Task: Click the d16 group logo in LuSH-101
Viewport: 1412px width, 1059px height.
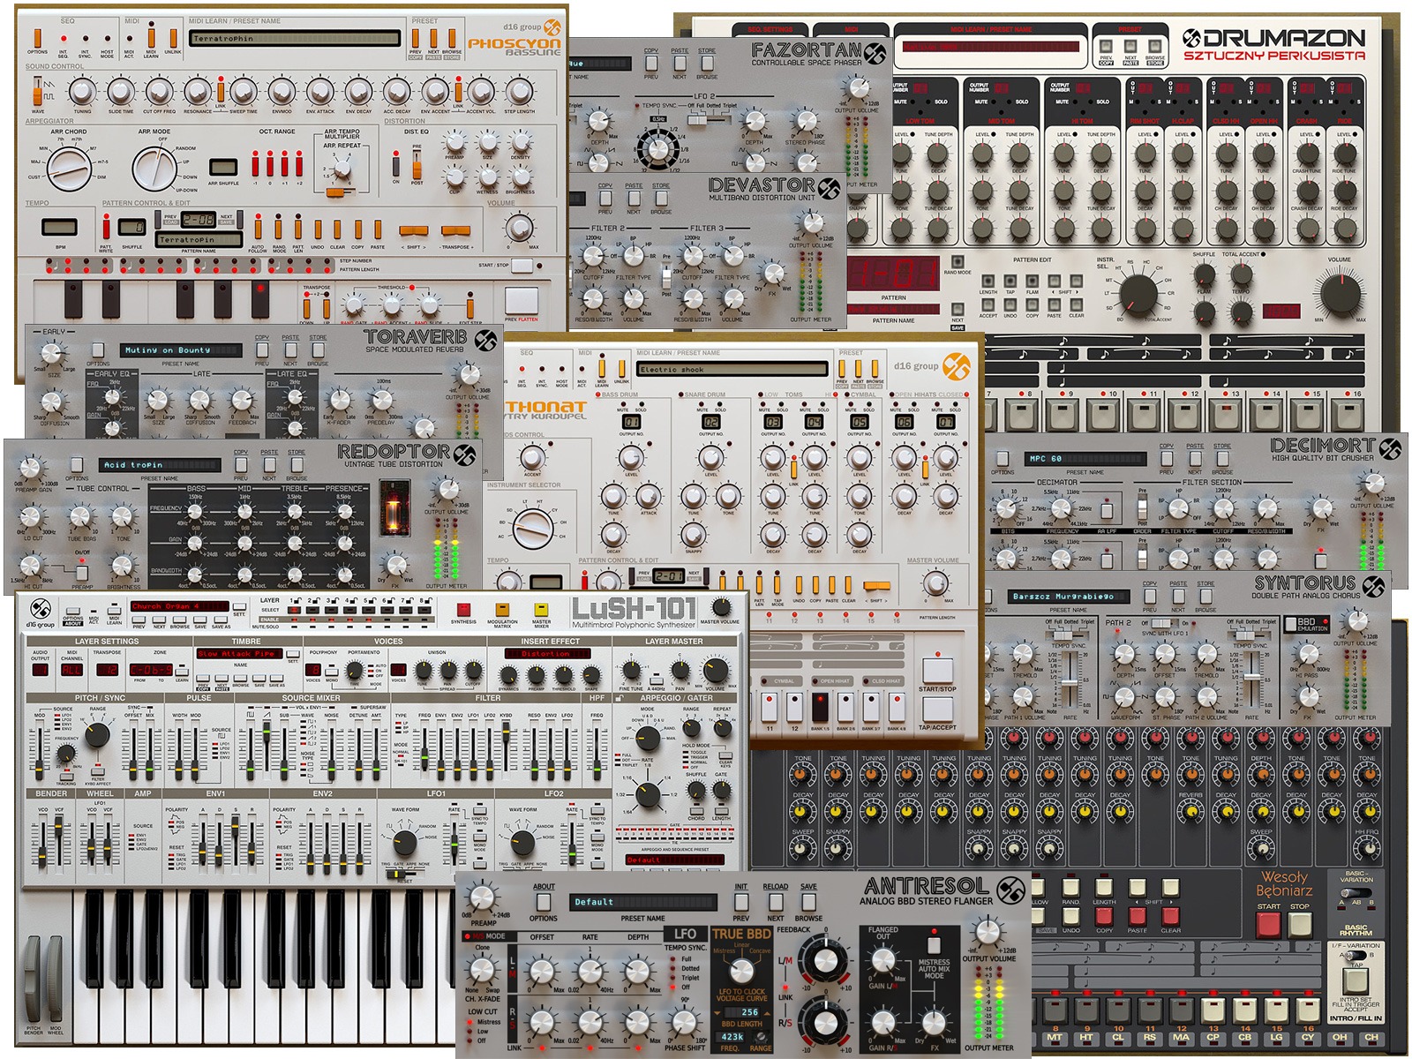Action: click(40, 609)
